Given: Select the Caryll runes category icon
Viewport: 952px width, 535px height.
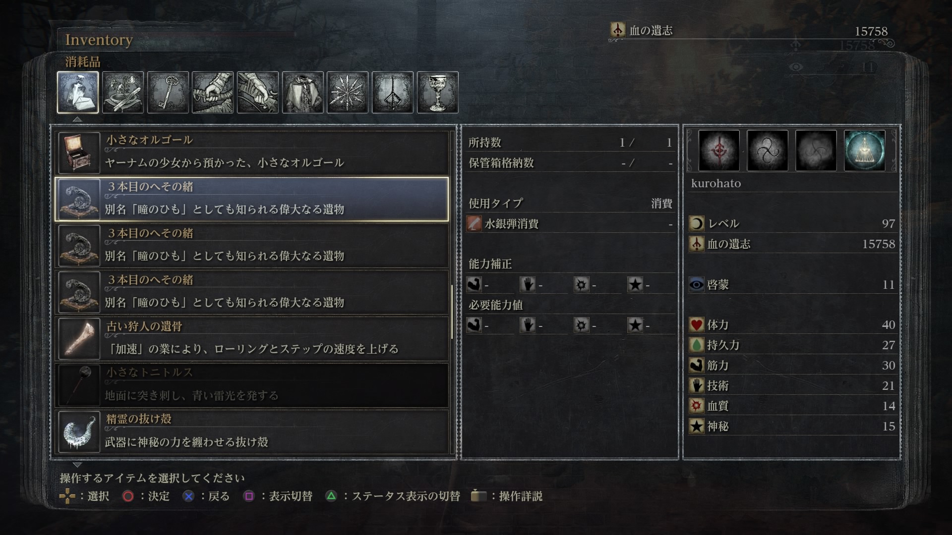Looking at the screenshot, I should 393,92.
